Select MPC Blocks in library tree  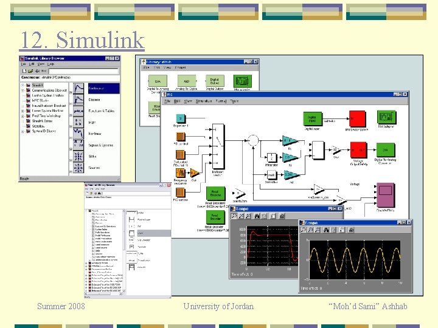[40, 100]
